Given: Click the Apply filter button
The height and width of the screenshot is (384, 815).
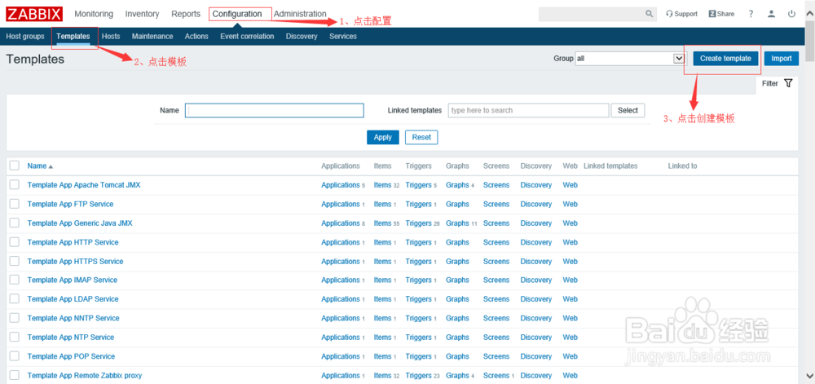Looking at the screenshot, I should click(382, 137).
